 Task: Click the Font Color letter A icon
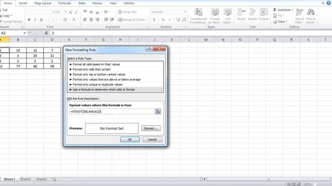pos(74,20)
